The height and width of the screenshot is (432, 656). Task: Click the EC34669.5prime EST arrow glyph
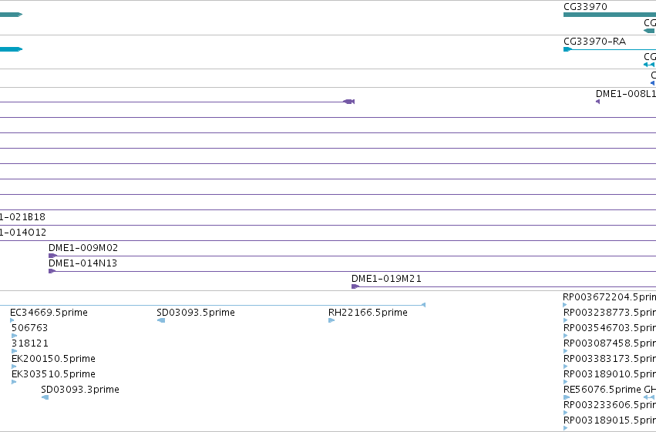(12, 320)
